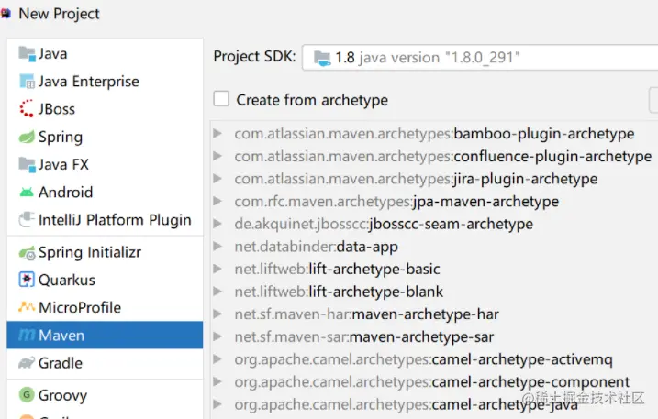Select Java Enterprise project type

click(x=105, y=82)
